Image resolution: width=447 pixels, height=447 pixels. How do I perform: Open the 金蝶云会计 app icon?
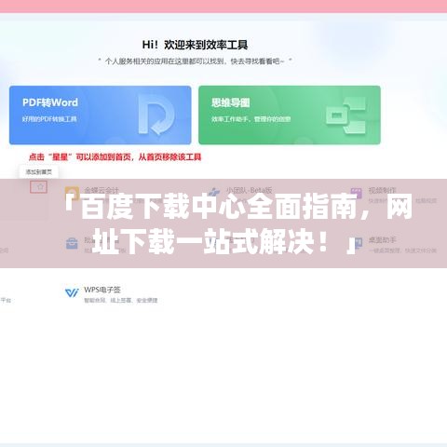point(72,193)
